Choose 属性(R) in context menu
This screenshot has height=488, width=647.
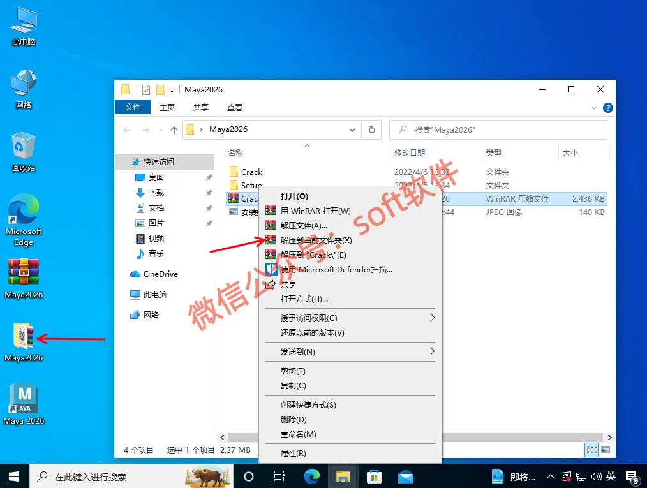click(x=350, y=454)
